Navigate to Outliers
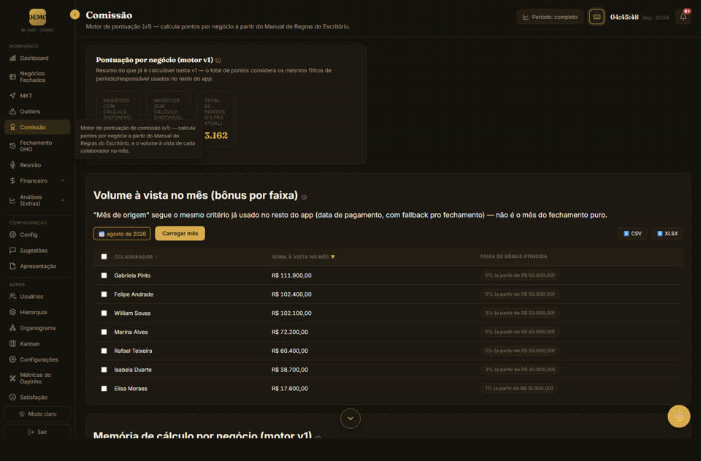 (x=37, y=111)
